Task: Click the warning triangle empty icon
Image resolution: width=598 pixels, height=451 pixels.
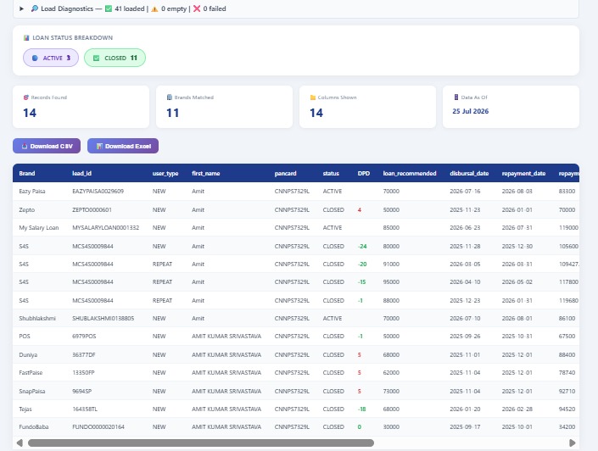Action: click(154, 8)
